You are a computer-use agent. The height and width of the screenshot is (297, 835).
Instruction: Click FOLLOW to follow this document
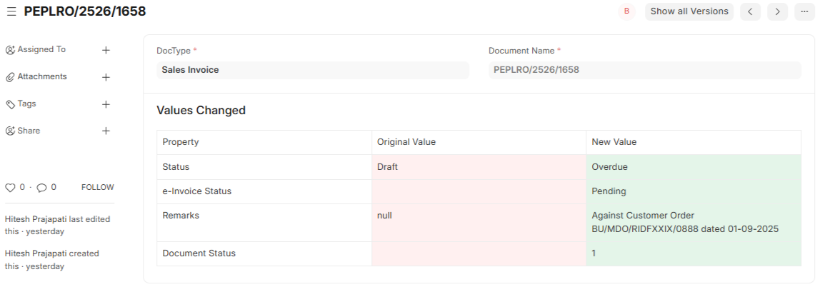97,187
